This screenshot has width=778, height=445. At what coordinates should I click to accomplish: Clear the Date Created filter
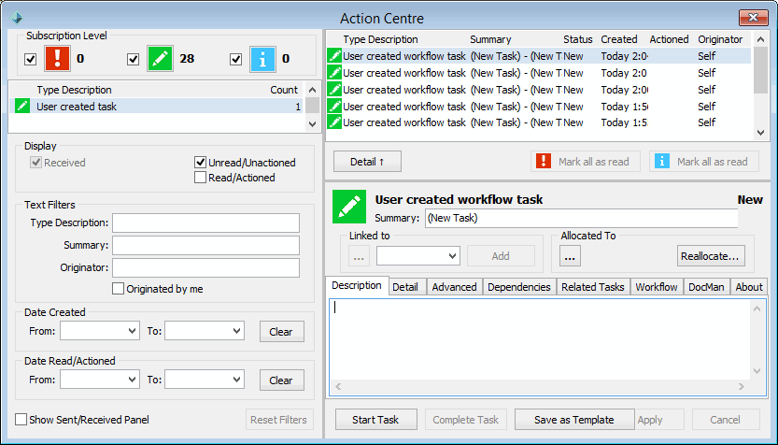(x=281, y=332)
